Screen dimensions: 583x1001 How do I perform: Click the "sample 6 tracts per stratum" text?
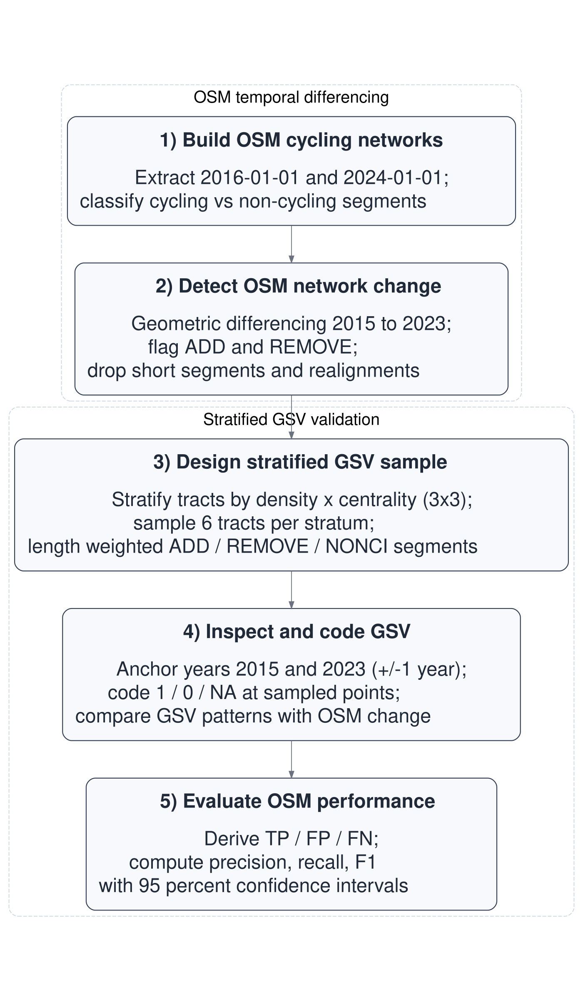pos(254,523)
